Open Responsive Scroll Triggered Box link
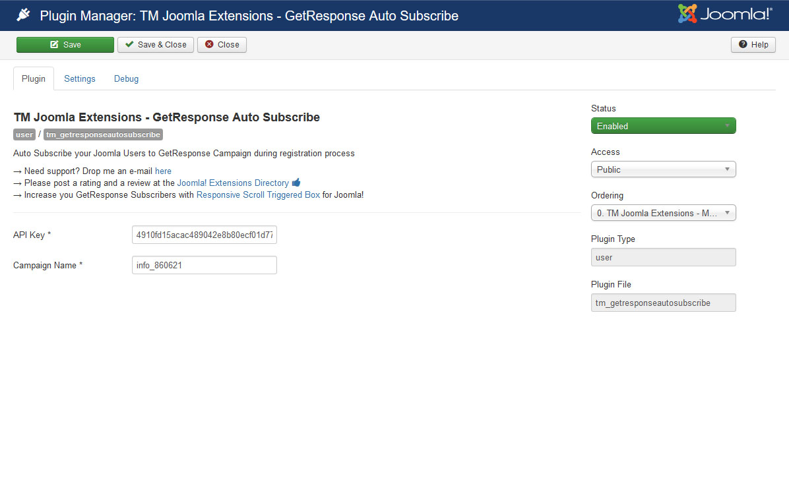This screenshot has height=503, width=789. pos(258,194)
